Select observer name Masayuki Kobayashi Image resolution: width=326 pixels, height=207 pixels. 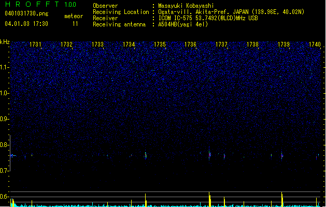[186, 6]
